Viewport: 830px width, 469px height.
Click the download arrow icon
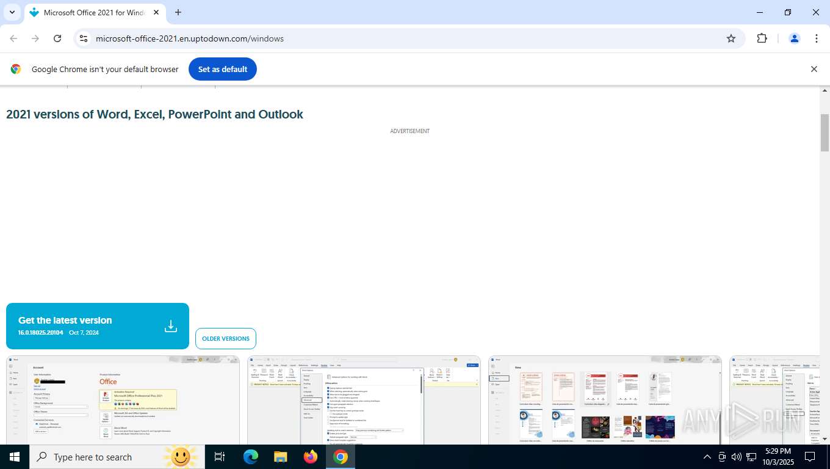171,326
